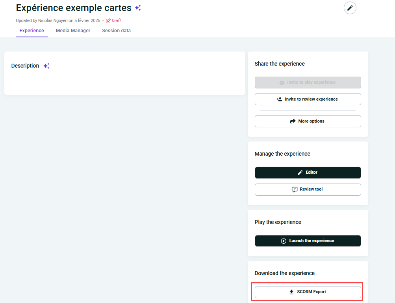Viewport: 395px width, 303px height.
Task: Open the Editor
Action: (x=308, y=173)
